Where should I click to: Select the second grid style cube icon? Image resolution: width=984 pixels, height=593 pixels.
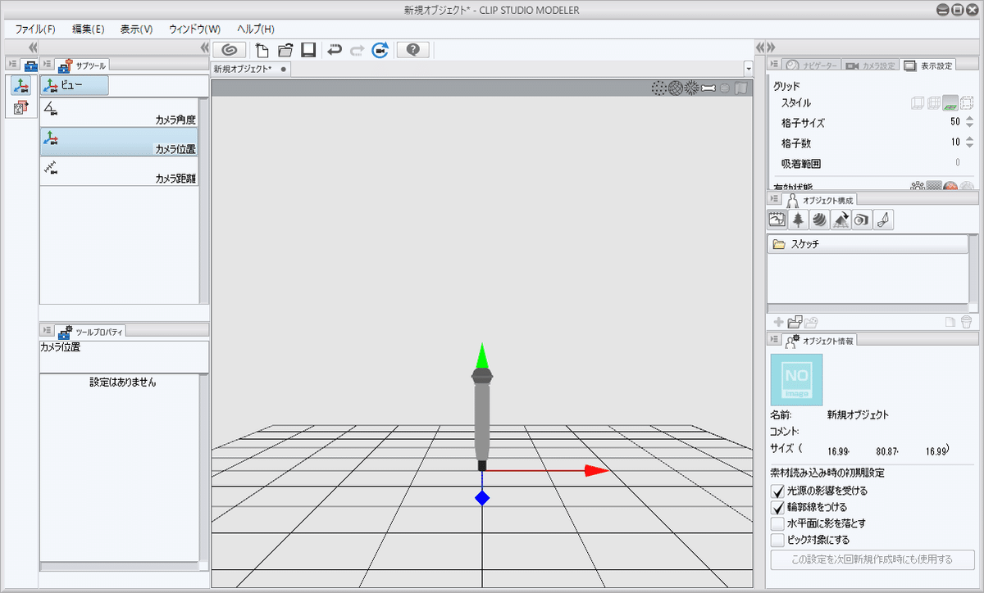click(935, 103)
